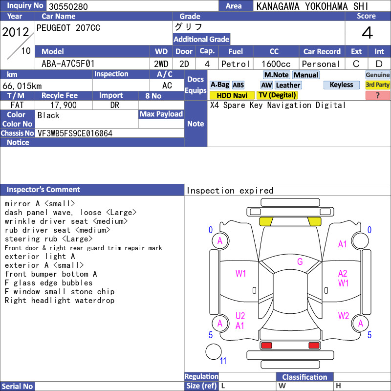The height and width of the screenshot is (391, 391).
Task: Click the Inquiry No value 30550280
Action: pyautogui.click(x=68, y=6)
